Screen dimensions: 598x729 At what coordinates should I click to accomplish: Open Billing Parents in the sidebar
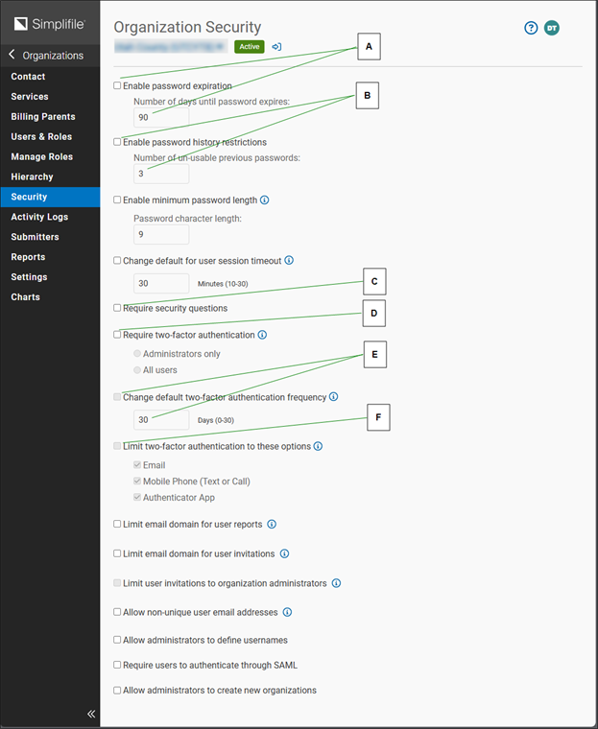pos(50,117)
